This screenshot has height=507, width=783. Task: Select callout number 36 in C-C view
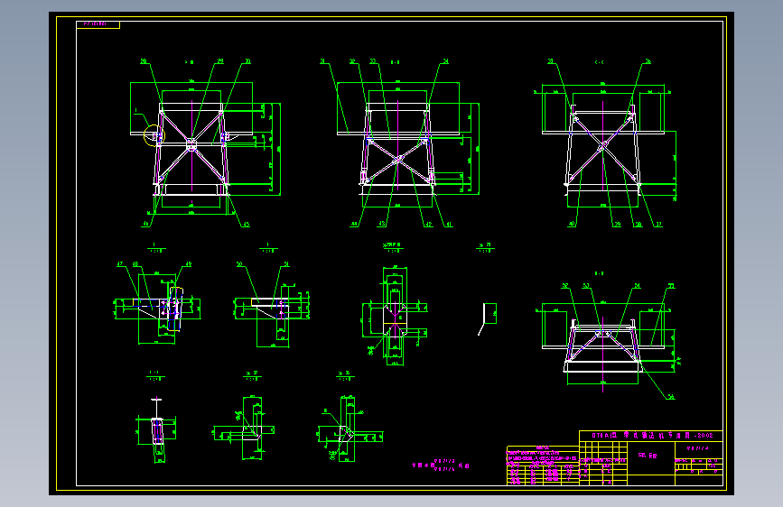pos(648,62)
